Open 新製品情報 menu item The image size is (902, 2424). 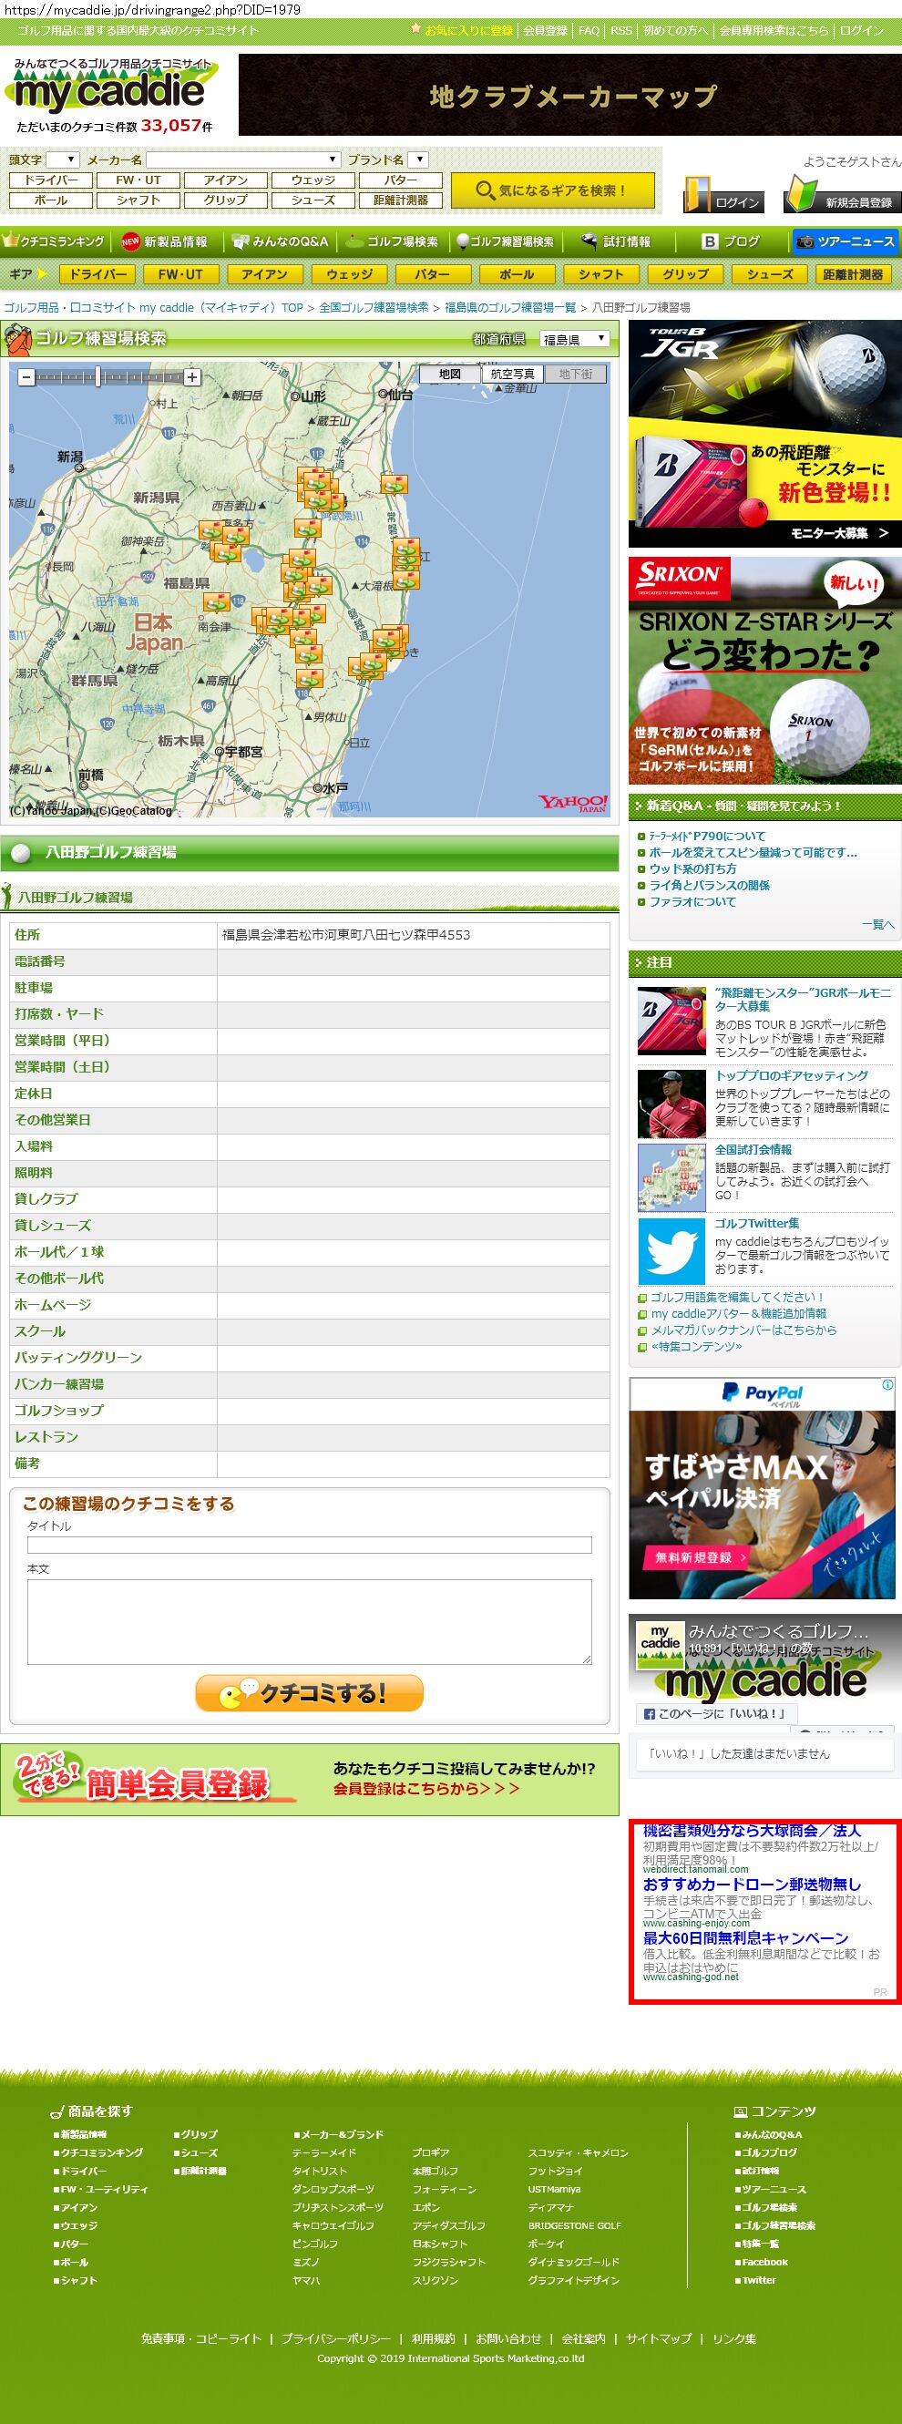point(165,241)
